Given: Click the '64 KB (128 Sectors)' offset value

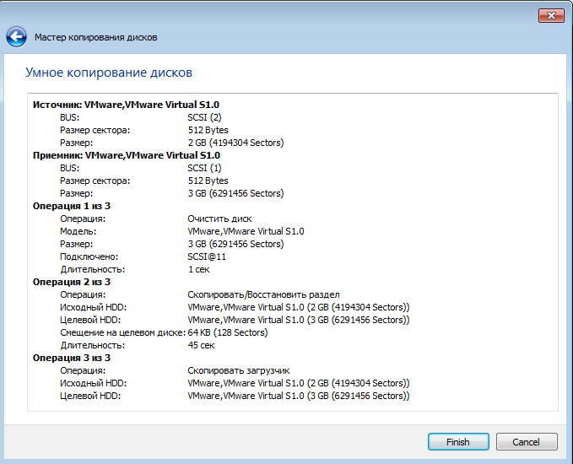Looking at the screenshot, I should tap(228, 333).
